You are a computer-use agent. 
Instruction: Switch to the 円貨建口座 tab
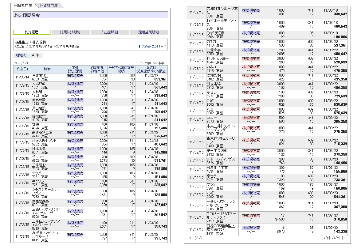pyautogui.click(x=23, y=6)
